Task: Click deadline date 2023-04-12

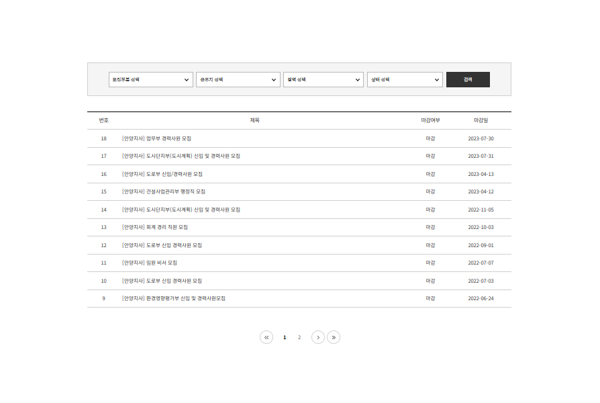Action: [x=481, y=191]
